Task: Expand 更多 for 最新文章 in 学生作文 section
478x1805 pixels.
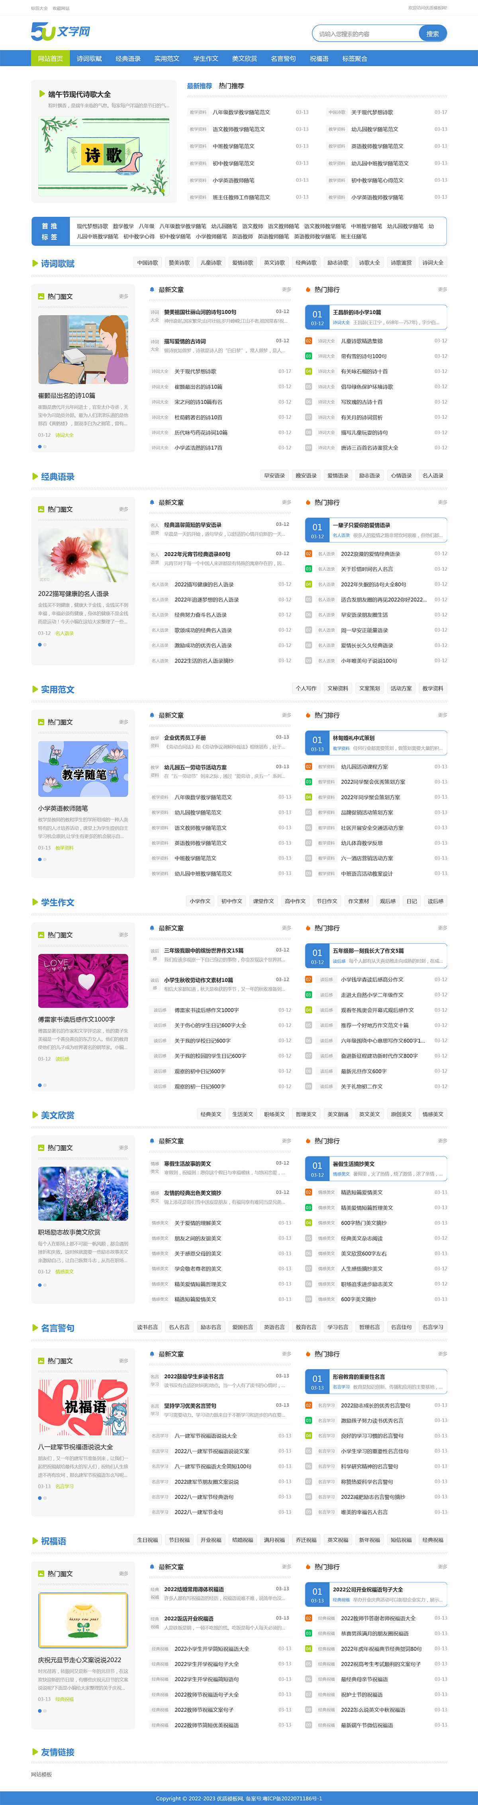Action: click(x=286, y=928)
